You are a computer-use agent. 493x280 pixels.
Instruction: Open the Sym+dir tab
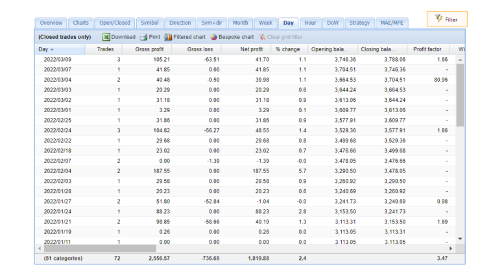(x=211, y=23)
